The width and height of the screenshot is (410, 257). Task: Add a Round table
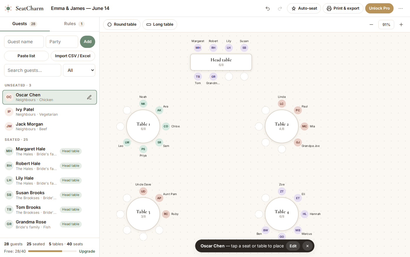(x=122, y=25)
